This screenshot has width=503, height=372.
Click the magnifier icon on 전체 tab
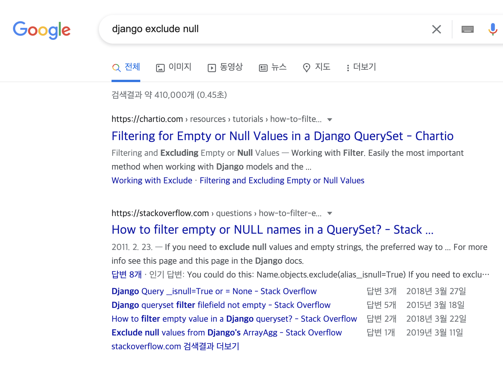tap(116, 68)
